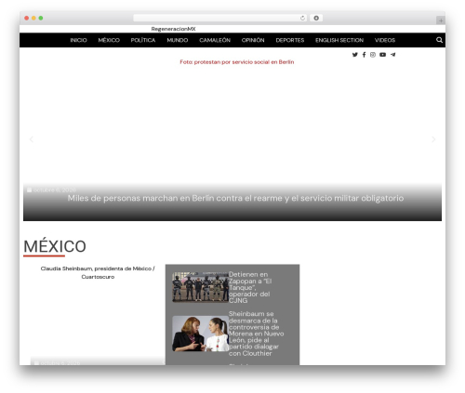Viewport: 465px width, 393px height.
Task: Go to previous slide arrow
Action: pyautogui.click(x=32, y=139)
